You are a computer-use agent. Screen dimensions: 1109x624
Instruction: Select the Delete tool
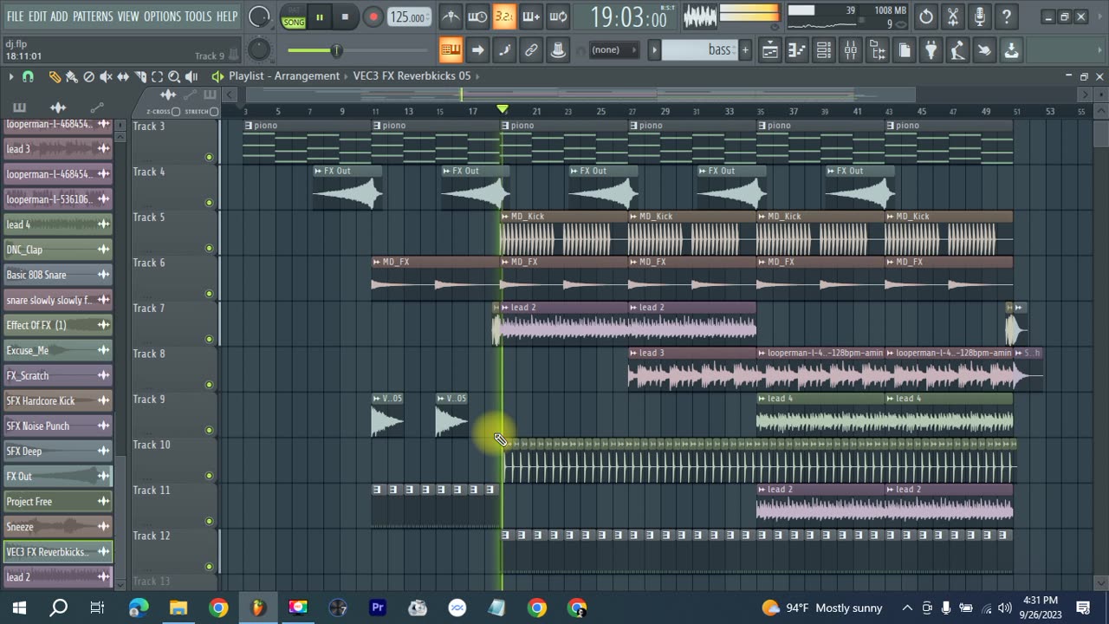coord(88,76)
